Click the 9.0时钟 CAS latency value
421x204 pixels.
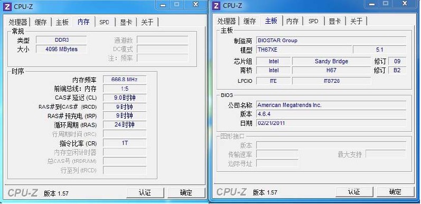125,98
